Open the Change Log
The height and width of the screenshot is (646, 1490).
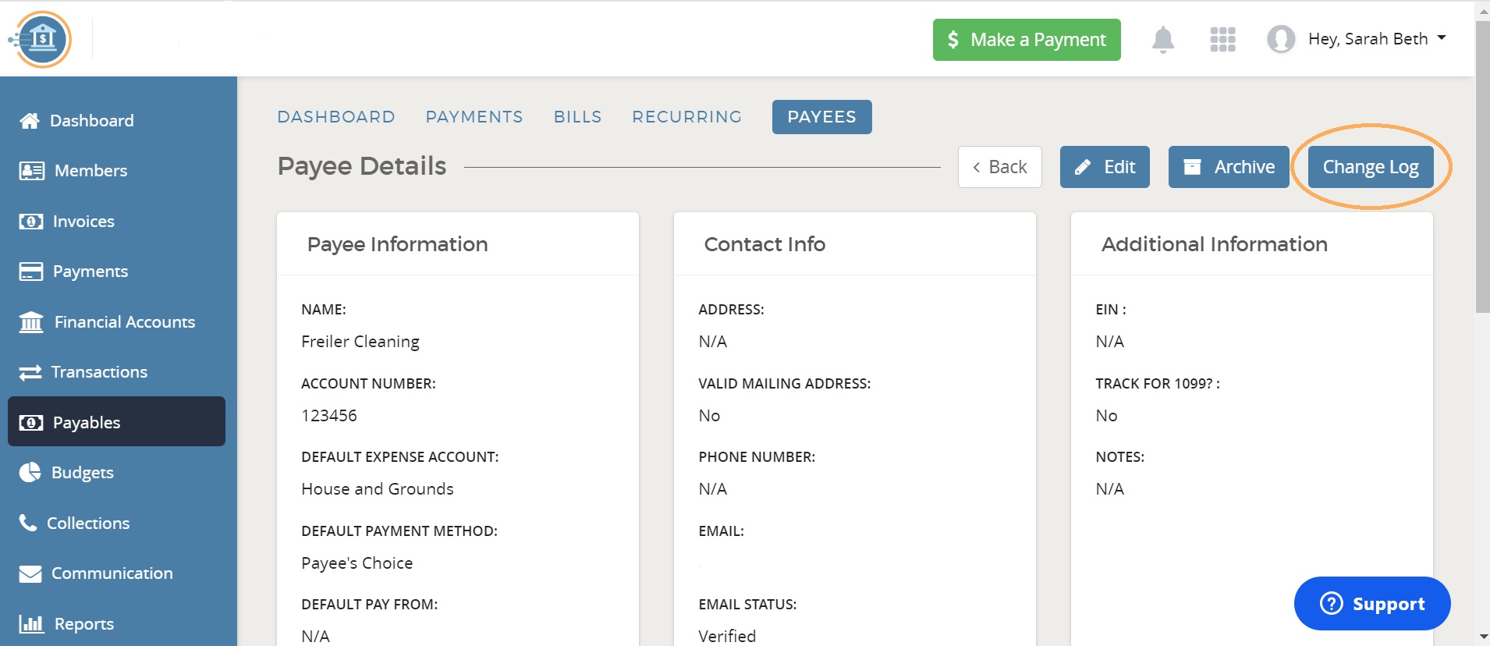[1371, 167]
